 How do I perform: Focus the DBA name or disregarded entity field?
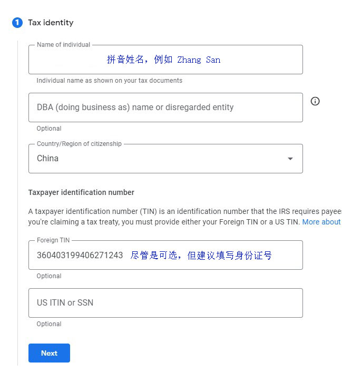click(x=165, y=107)
